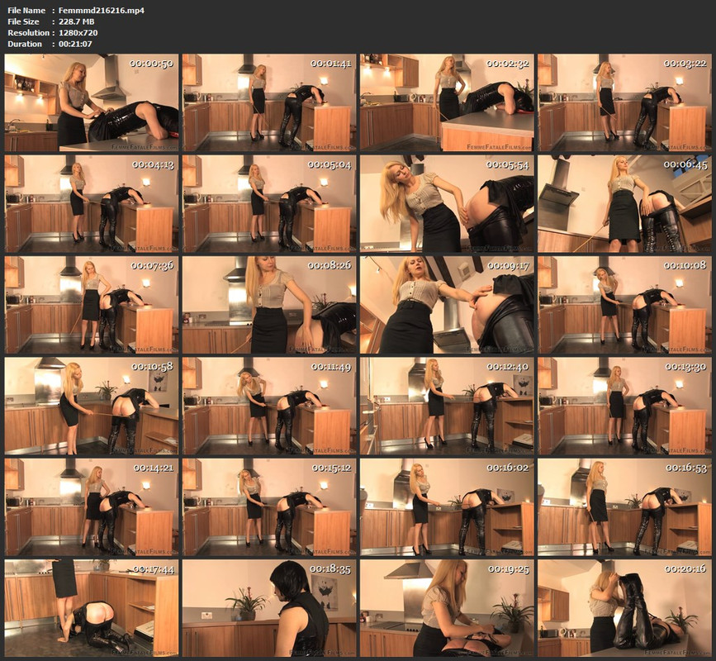Pick the frame labeled 00:03:22

click(x=624, y=102)
